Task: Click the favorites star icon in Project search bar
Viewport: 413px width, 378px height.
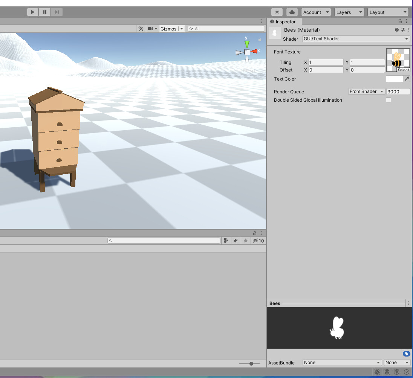Action: [x=245, y=240]
